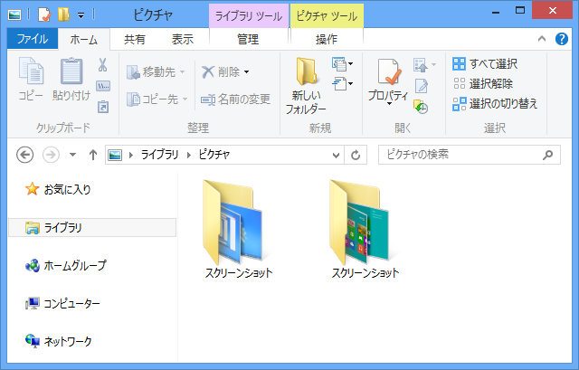Open the Move to (移動先) dropdown
The width and height of the screenshot is (579, 370).
[156, 72]
